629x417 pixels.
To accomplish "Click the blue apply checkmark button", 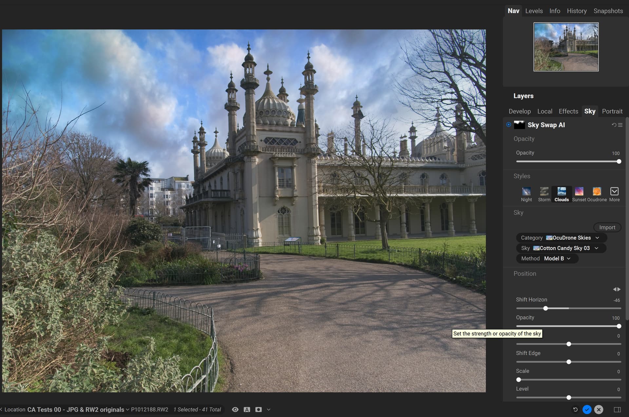I will 587,409.
